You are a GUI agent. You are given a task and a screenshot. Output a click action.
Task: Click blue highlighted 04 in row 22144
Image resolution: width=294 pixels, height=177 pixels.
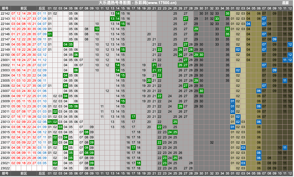248,24
